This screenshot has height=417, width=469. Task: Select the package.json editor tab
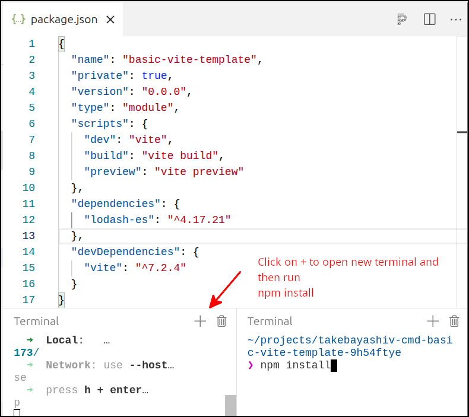point(64,20)
